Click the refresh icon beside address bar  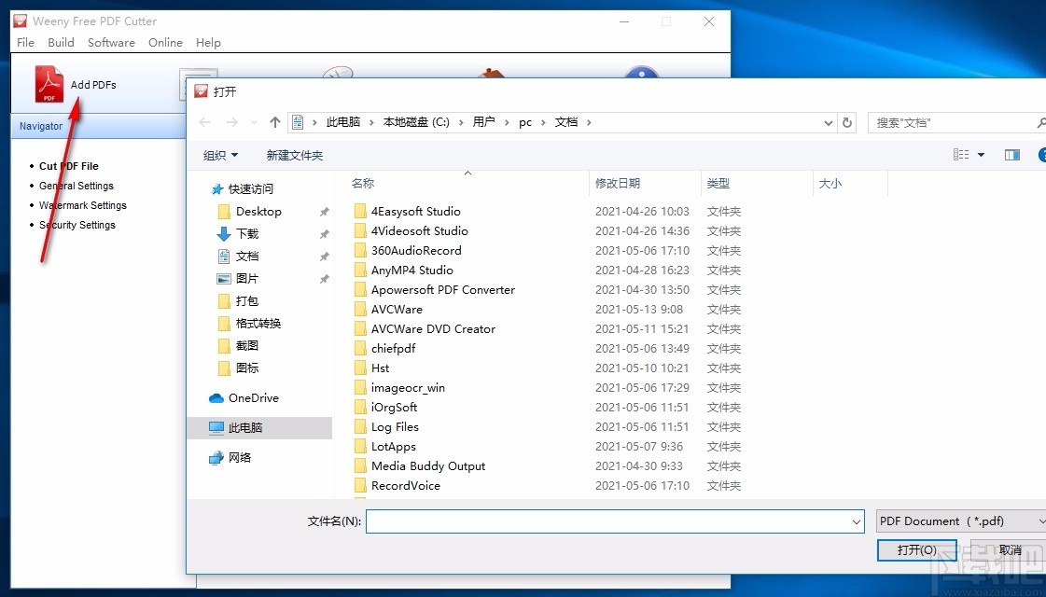click(x=847, y=122)
